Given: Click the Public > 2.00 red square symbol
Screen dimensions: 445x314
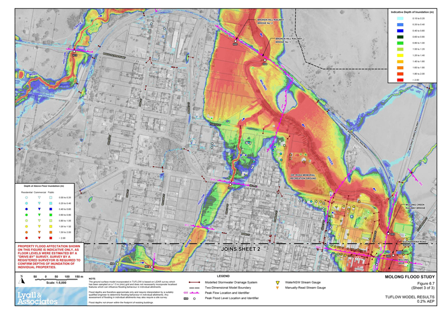Looking at the screenshot, I should [51, 238].
